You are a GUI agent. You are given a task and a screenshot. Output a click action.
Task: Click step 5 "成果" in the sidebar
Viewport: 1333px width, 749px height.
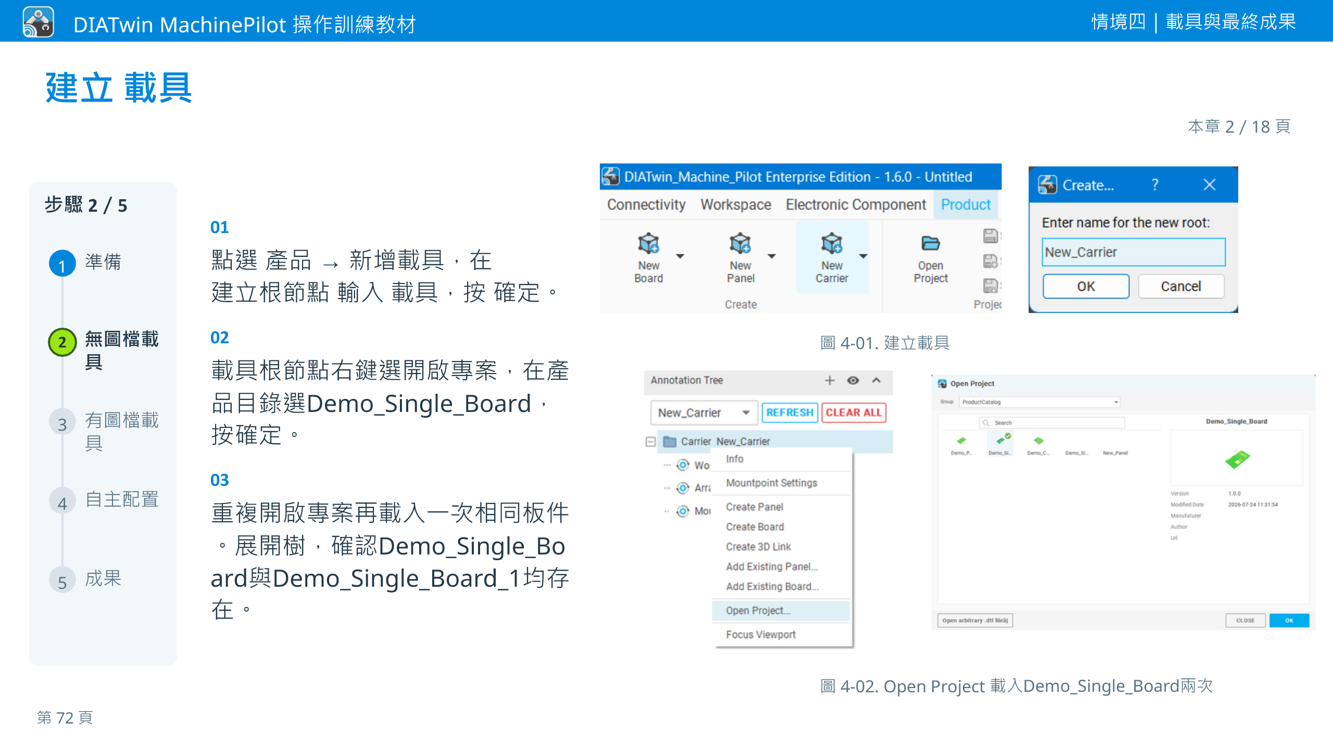[x=85, y=578]
